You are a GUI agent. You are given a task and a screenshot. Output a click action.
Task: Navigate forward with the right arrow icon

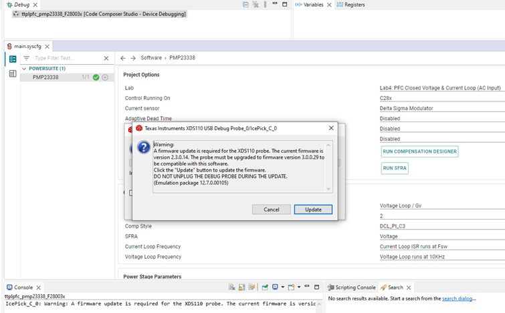click(x=132, y=58)
